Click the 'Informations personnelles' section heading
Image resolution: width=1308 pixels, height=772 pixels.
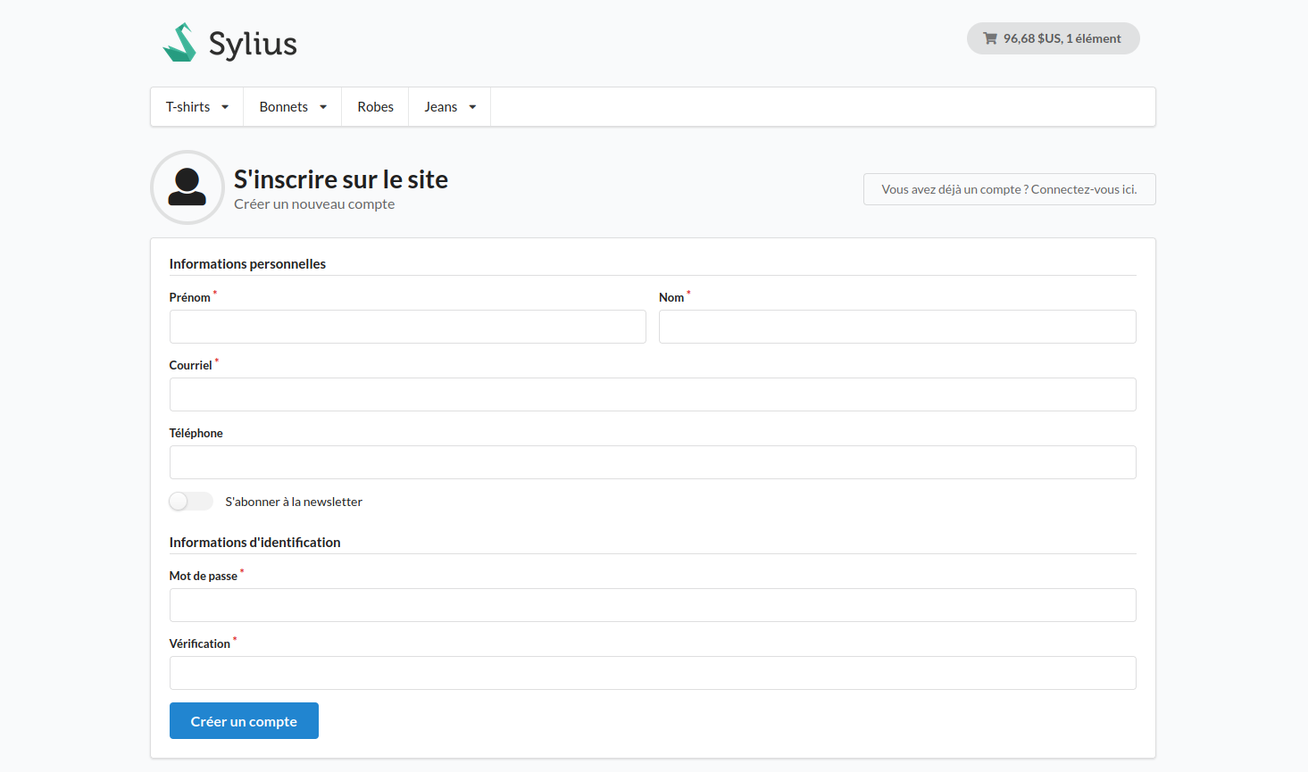coord(247,264)
